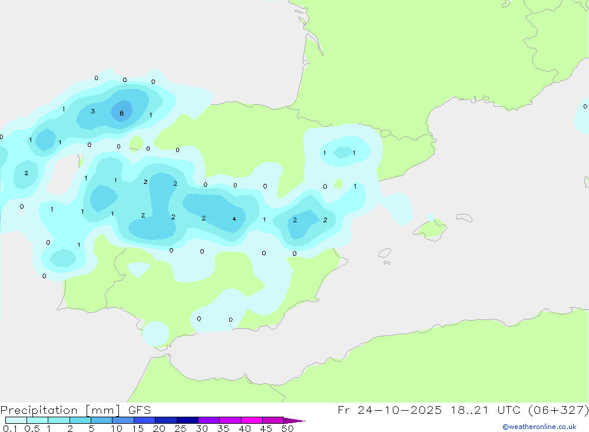
Task: Click the '50' legend scale label
Action: click(x=287, y=428)
